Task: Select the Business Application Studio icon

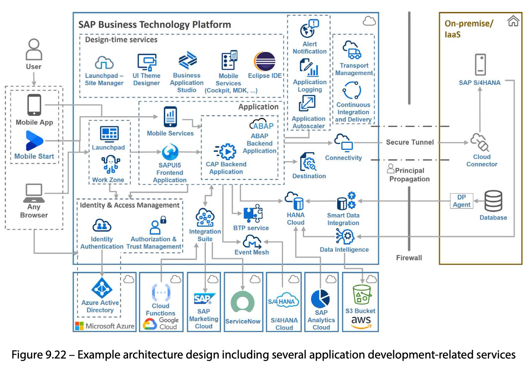Action: 187,60
